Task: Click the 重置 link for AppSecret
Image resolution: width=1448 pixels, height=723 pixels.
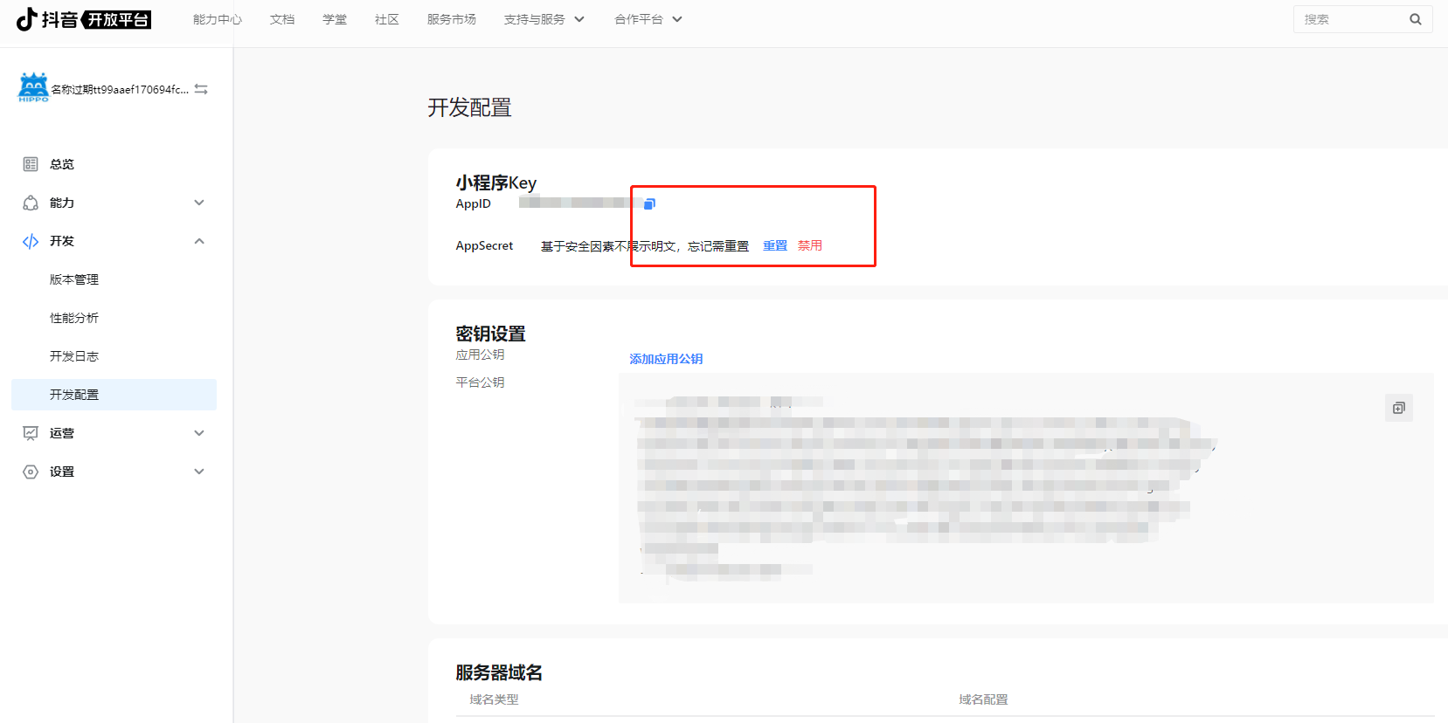Action: 774,246
